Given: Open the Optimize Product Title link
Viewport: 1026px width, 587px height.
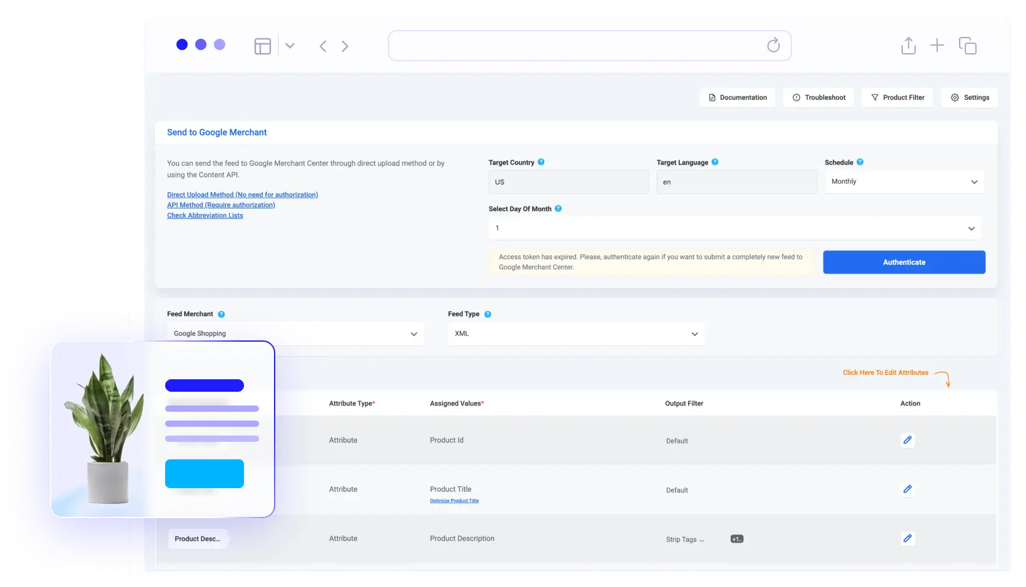Looking at the screenshot, I should pos(454,501).
